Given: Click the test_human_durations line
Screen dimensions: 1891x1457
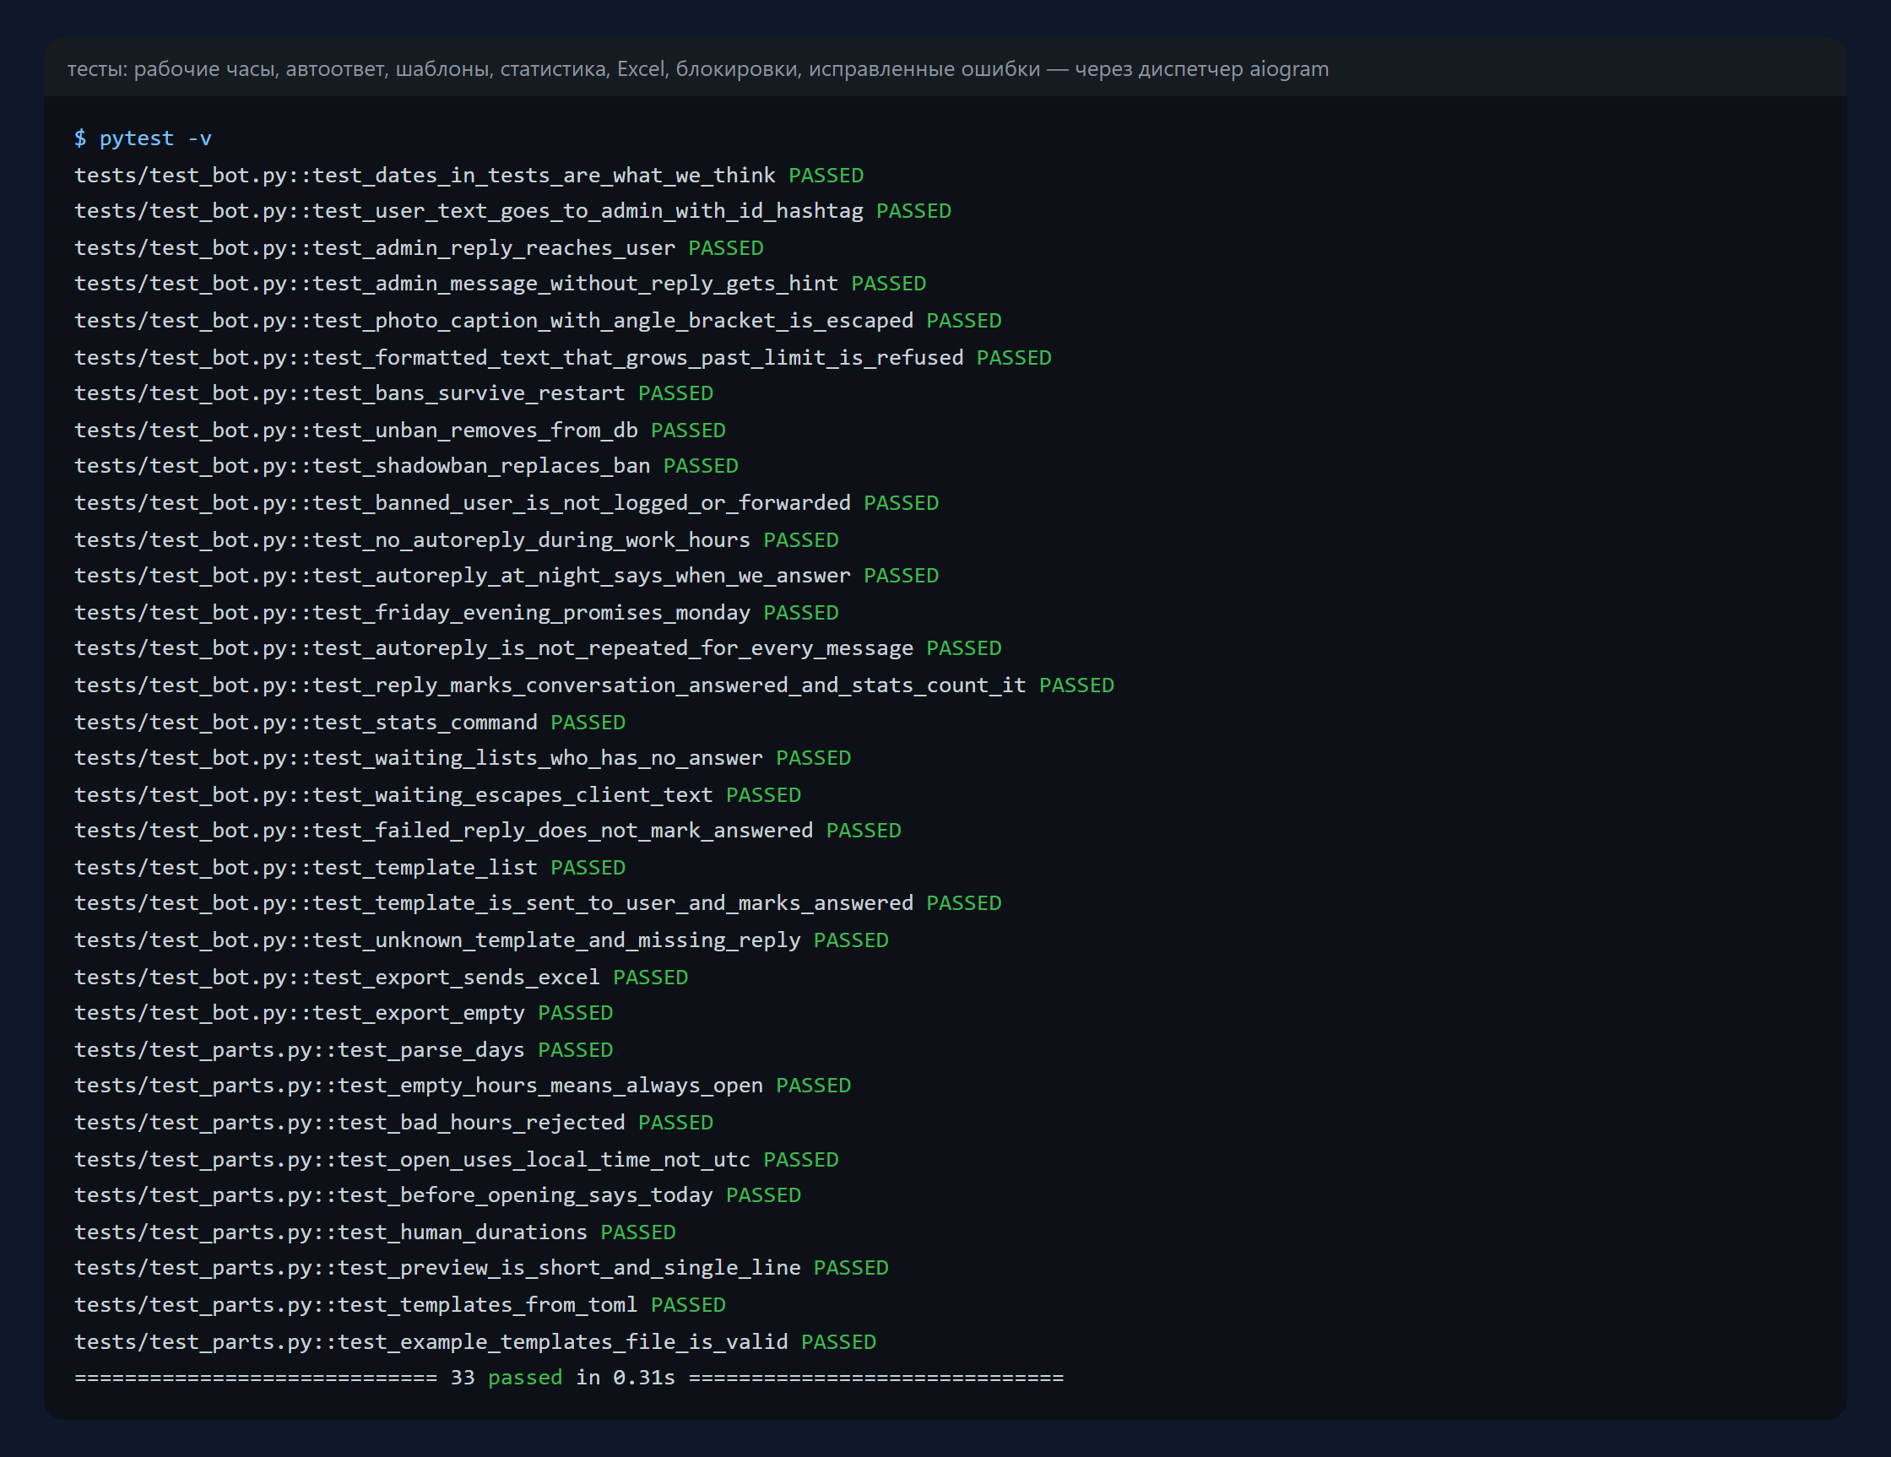Looking at the screenshot, I should point(375,1231).
